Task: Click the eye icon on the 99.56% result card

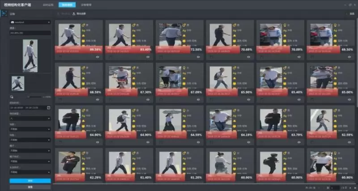Action: [98, 57]
